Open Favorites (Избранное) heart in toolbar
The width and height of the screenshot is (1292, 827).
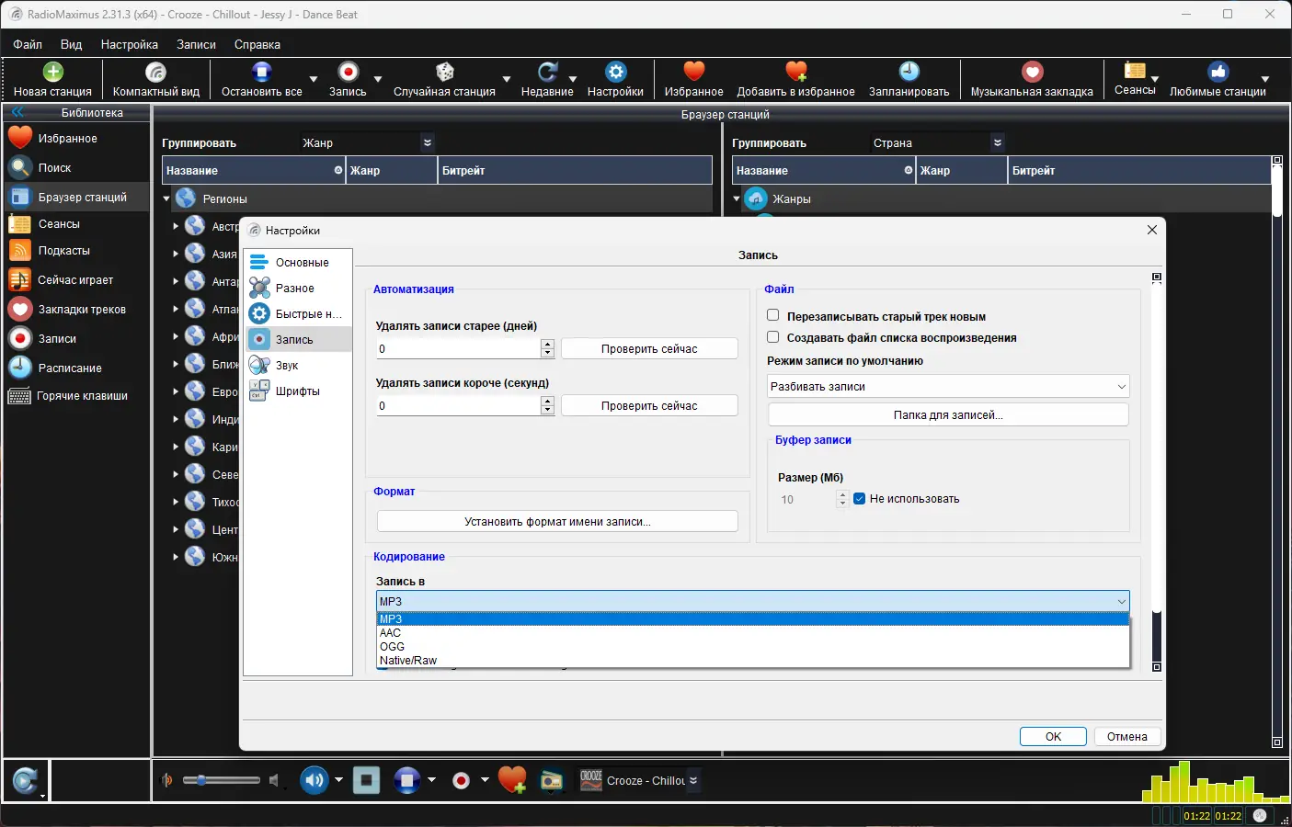click(x=693, y=72)
